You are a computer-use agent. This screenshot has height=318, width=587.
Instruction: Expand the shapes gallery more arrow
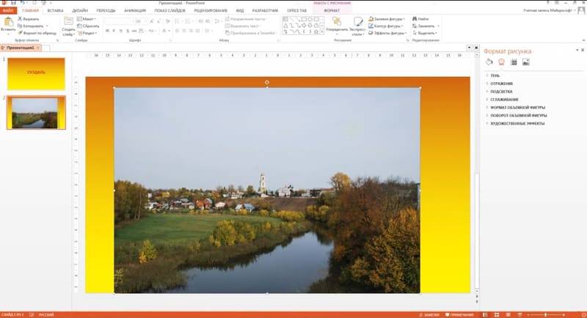point(322,32)
